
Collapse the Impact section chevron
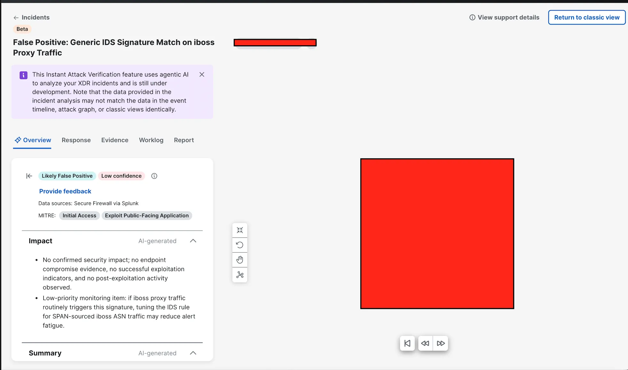point(193,241)
